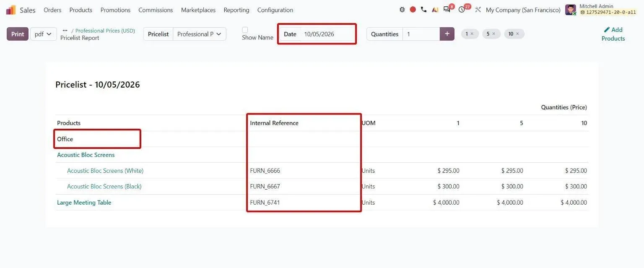Select the FURN_6741 reference cell
The width and height of the screenshot is (644, 268).
click(265, 203)
